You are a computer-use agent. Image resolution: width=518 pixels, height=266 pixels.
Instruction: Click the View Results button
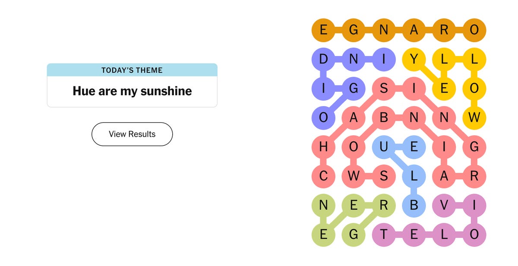[x=132, y=134]
